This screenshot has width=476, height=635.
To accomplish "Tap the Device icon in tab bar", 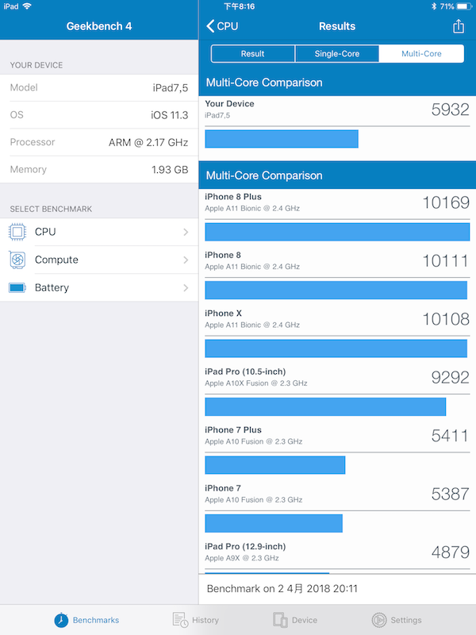I will [x=280, y=620].
